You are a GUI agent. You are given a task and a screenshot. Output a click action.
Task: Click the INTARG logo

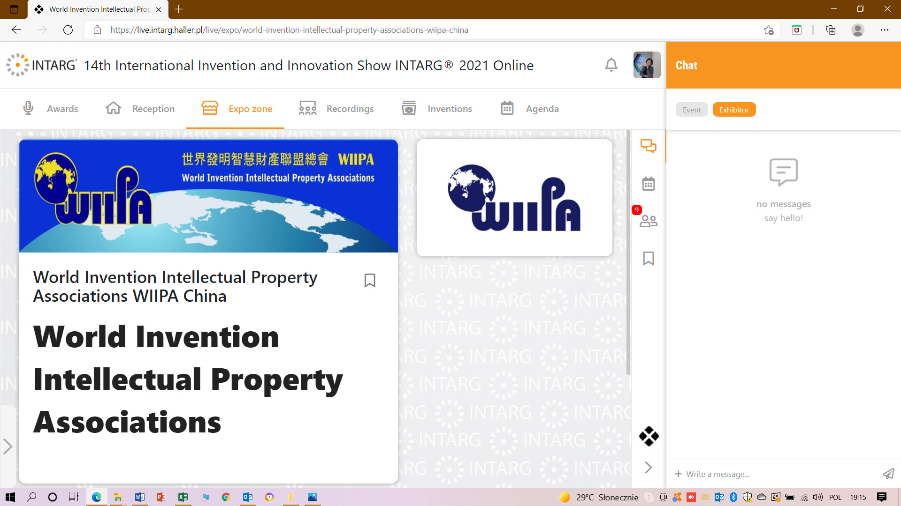41,65
